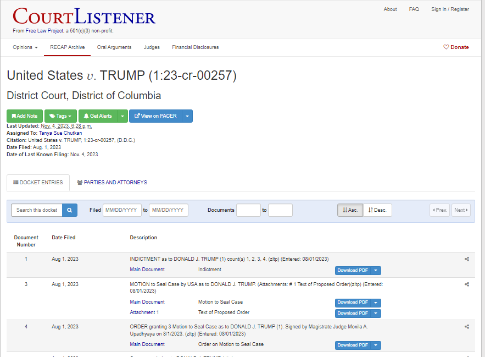Download PDF of Motion to Seal Case
The height and width of the screenshot is (357, 485).
(353, 303)
